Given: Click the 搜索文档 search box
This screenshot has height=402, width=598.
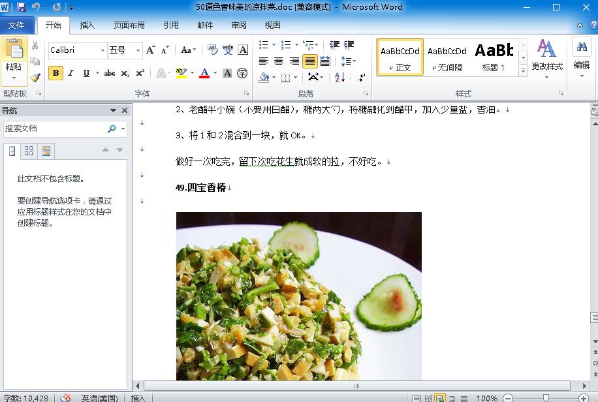Looking at the screenshot, I should pyautogui.click(x=55, y=129).
